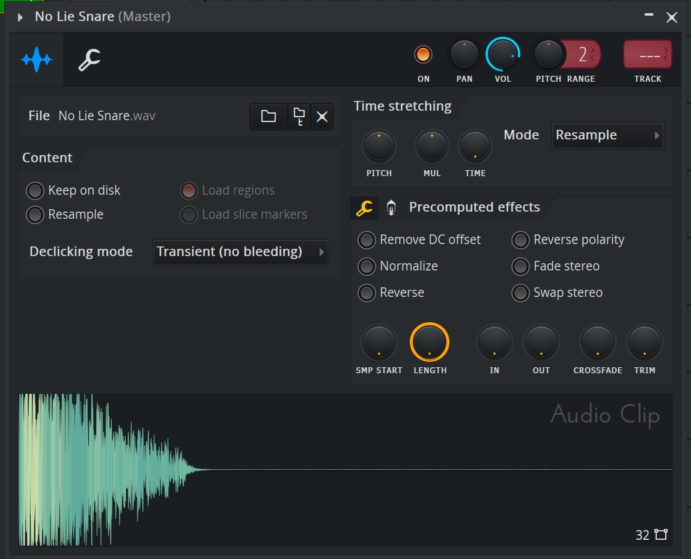Enable Keep on disk option
Viewport: 691px width, 559px height.
pyautogui.click(x=35, y=191)
